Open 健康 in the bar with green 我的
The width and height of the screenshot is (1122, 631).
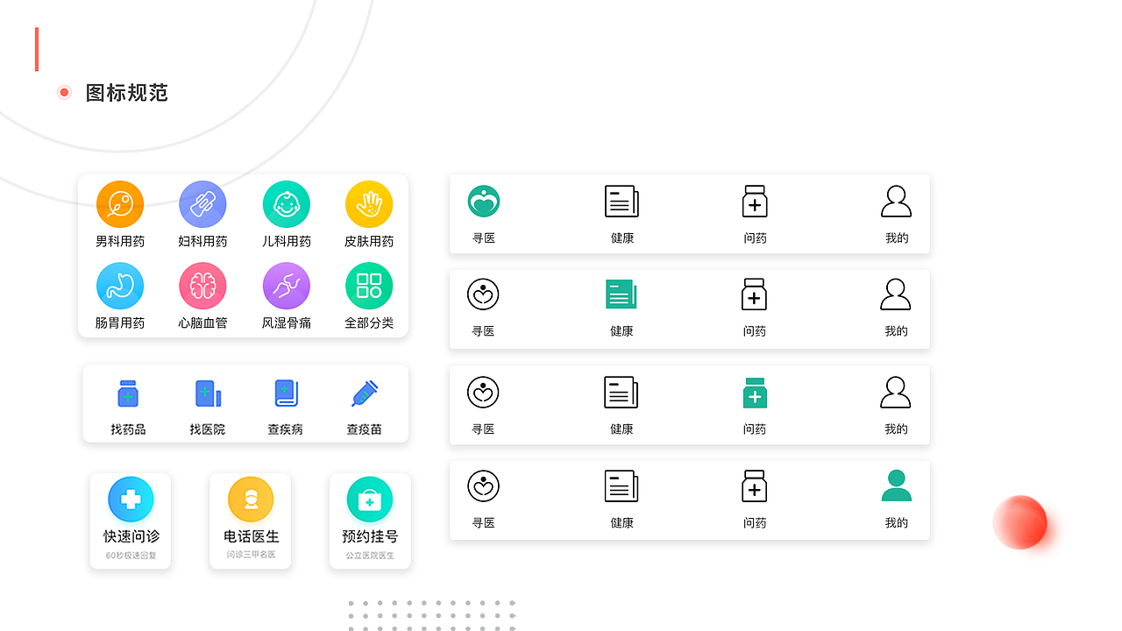[x=621, y=499]
